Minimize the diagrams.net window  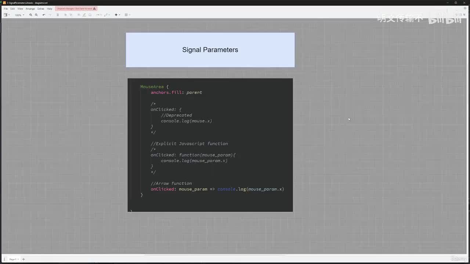pos(448,3)
